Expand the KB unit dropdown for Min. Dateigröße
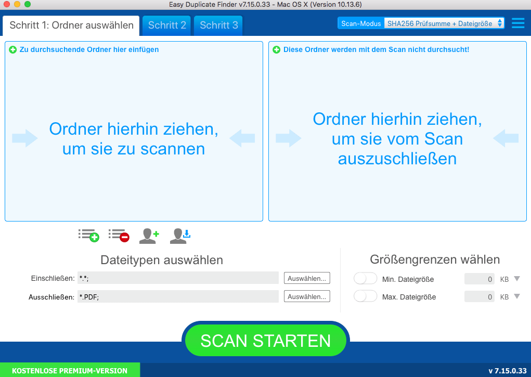Image resolution: width=531 pixels, height=377 pixels. point(516,279)
